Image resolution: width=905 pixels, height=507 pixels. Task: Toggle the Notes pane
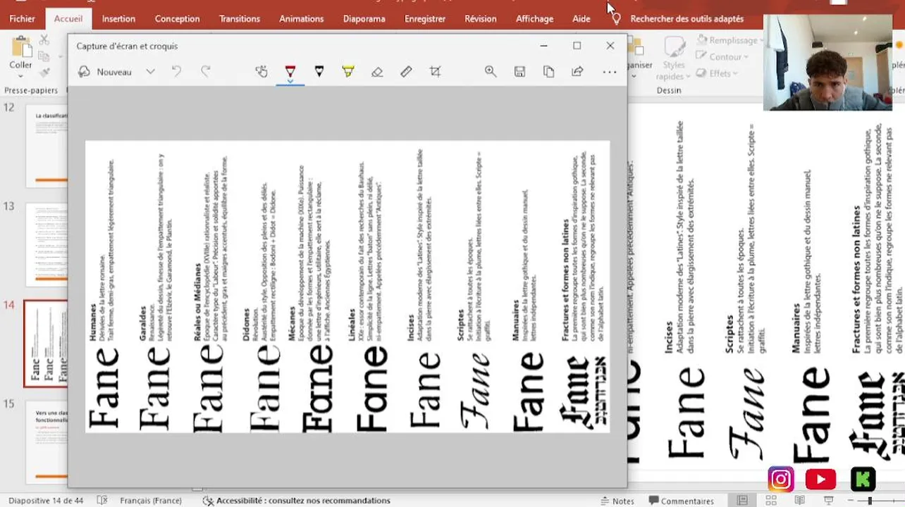[616, 501]
